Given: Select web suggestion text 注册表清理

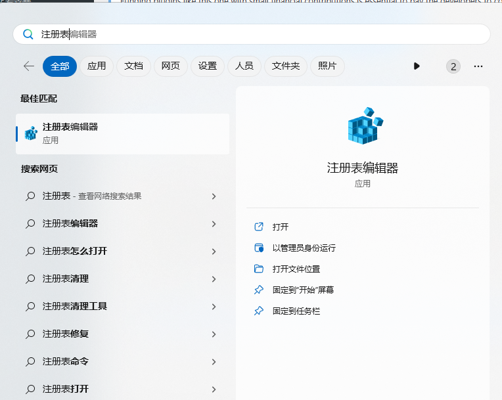Looking at the screenshot, I should pyautogui.click(x=66, y=278).
